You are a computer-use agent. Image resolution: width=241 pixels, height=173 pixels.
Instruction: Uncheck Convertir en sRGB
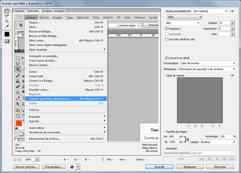pos(166,58)
